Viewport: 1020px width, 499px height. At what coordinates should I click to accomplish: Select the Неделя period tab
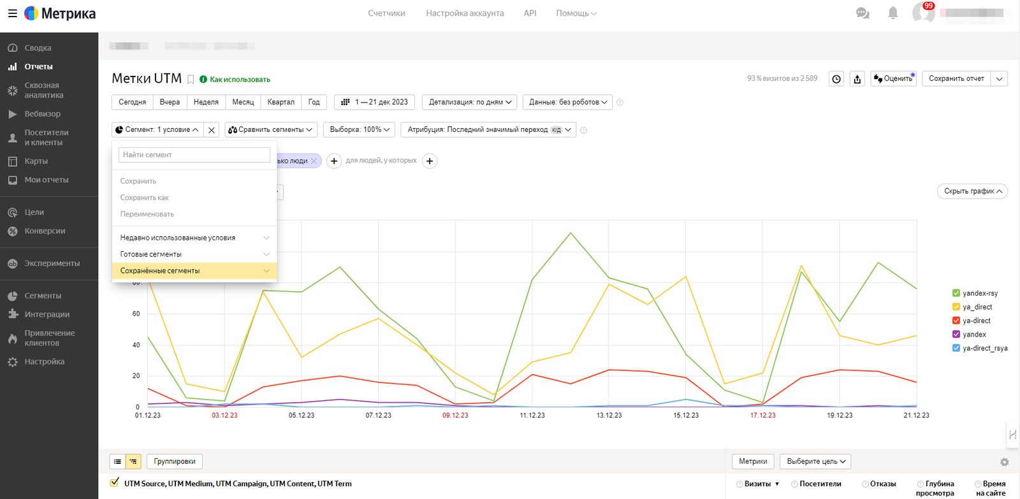point(206,102)
